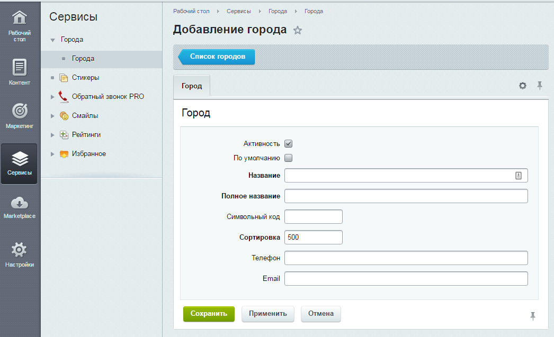The width and height of the screenshot is (554, 337).
Task: Expand the Рейтинги tree item
Action: coord(52,135)
